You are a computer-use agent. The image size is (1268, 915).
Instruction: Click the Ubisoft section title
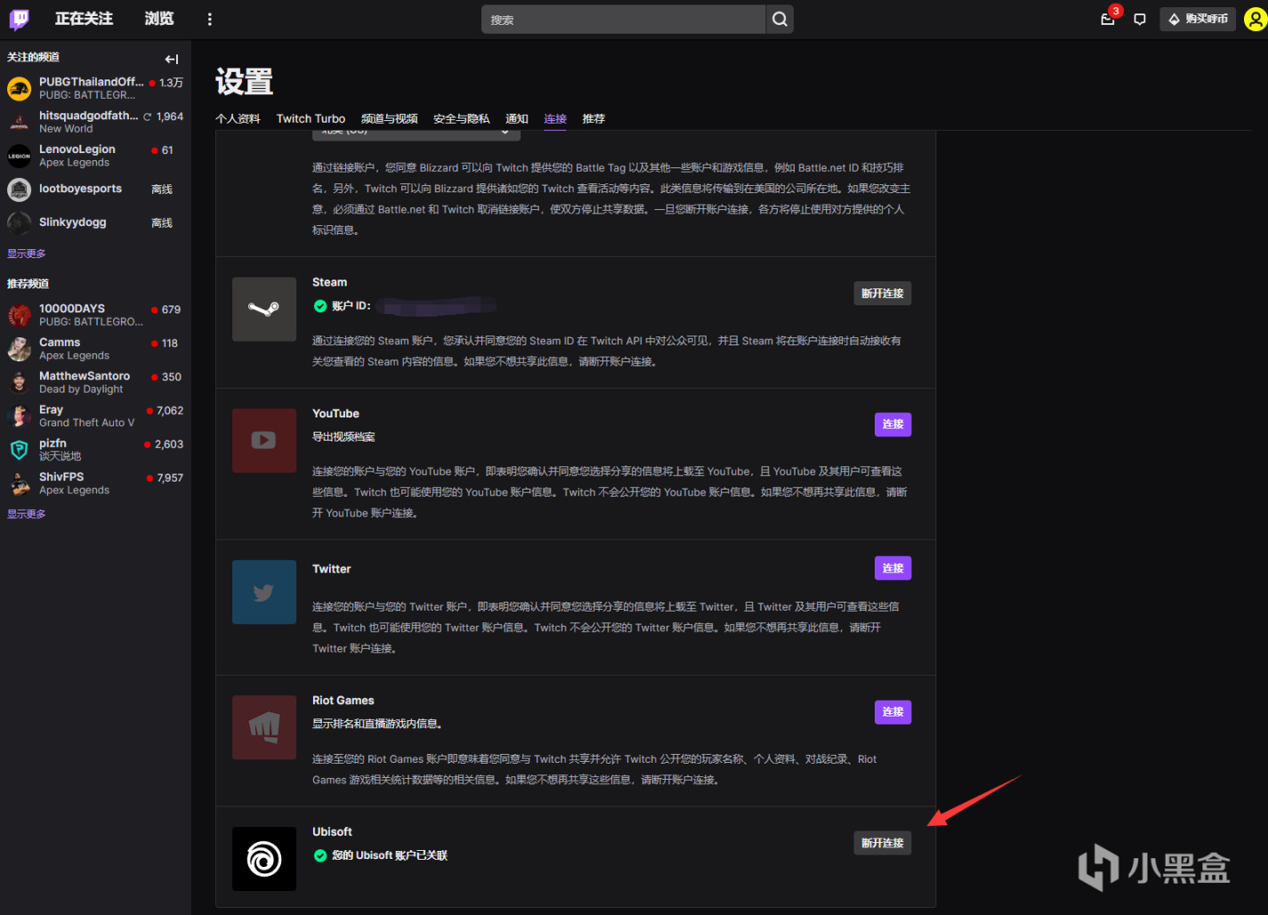332,832
